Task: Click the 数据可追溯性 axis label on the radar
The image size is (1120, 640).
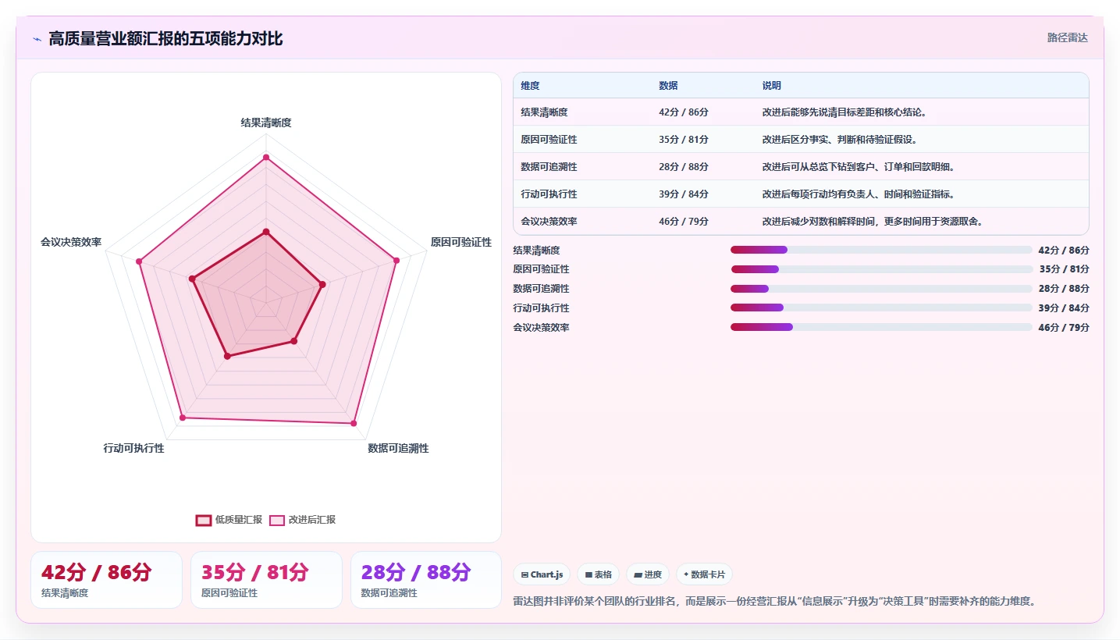Action: [x=398, y=448]
